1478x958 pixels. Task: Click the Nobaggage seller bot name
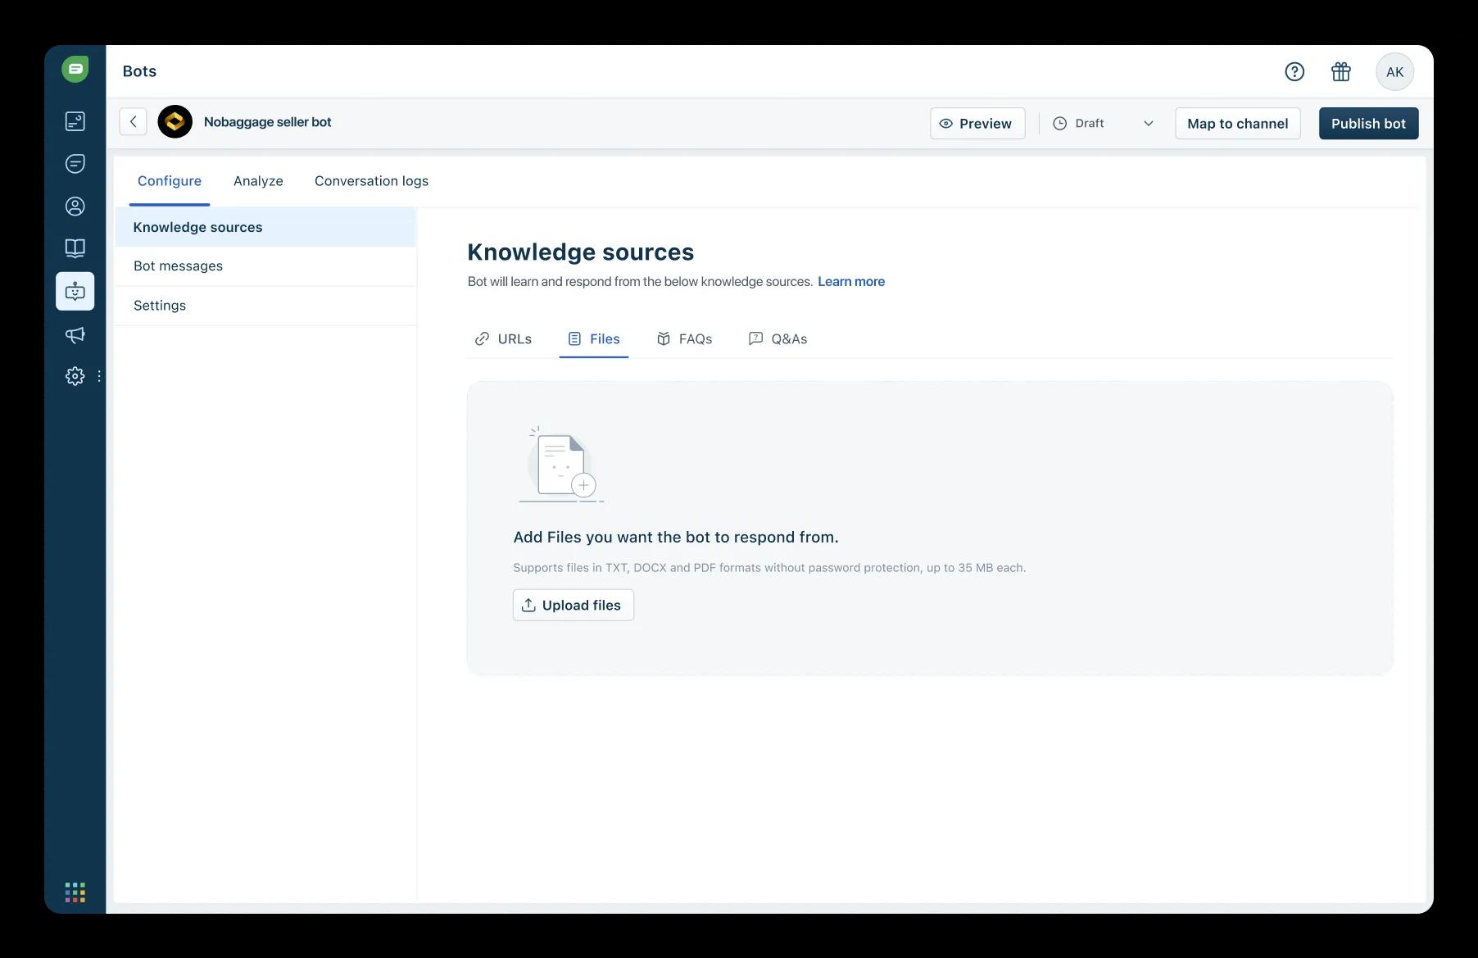(x=268, y=122)
